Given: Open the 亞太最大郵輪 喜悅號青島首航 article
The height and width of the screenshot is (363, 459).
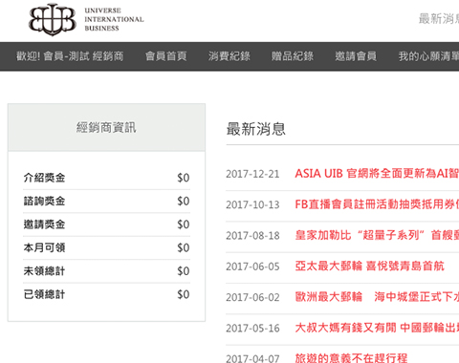Looking at the screenshot, I should [369, 266].
